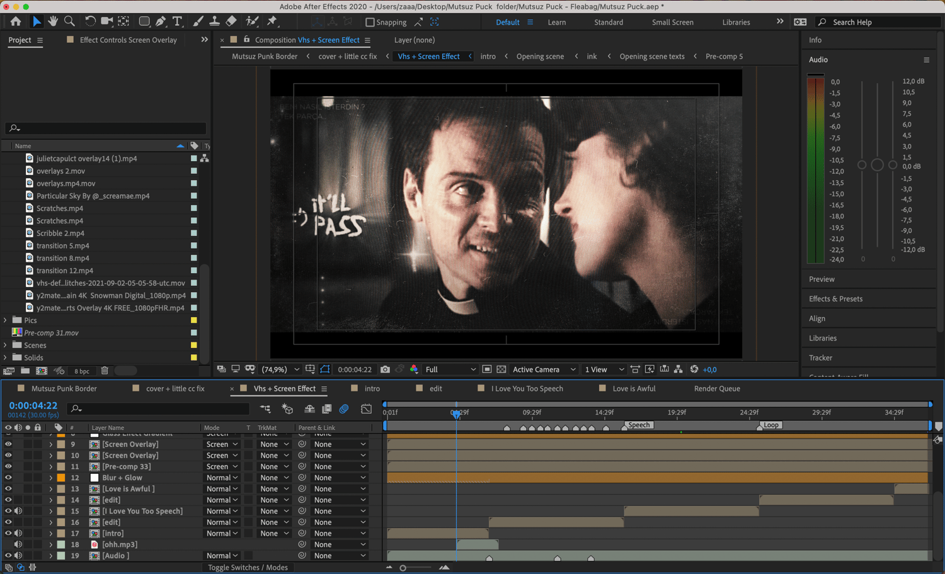Screen dimensions: 945x574
Task: Toggle Frame Blending for the composition
Action: click(326, 409)
